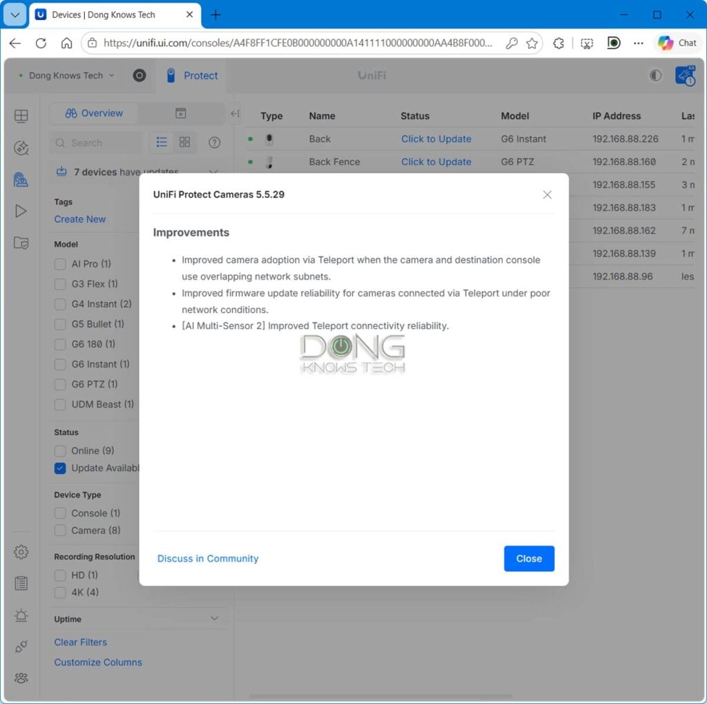Click the address bar URL
This screenshot has width=707, height=704.
(298, 43)
